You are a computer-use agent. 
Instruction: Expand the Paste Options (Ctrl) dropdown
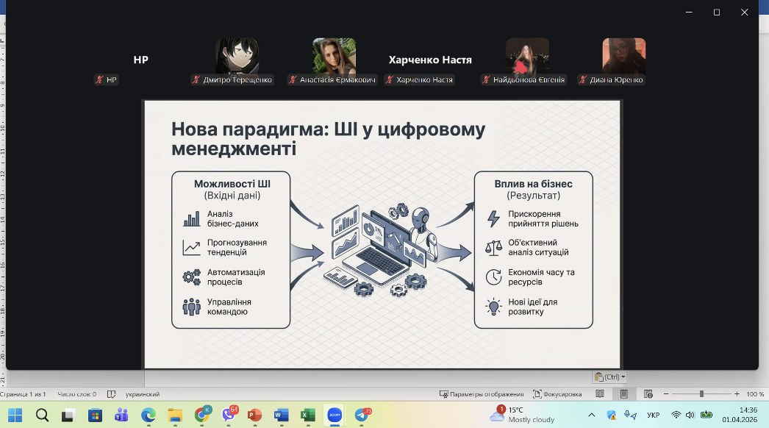610,377
